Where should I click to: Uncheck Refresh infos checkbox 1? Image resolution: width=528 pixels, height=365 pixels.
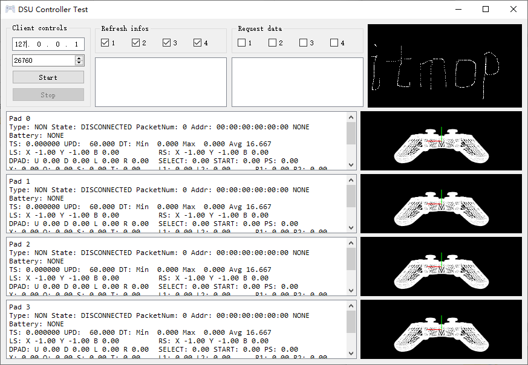click(x=105, y=43)
